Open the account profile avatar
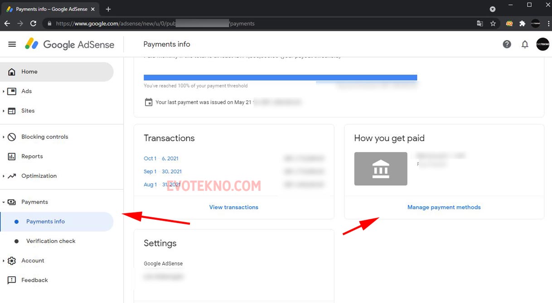This screenshot has width=552, height=303. tap(542, 44)
